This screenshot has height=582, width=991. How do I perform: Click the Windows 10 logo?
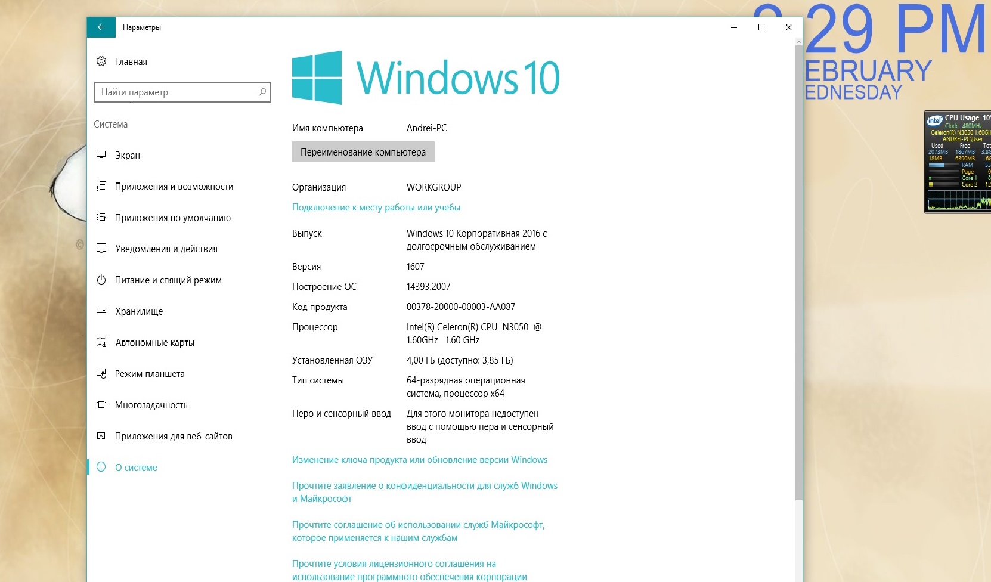426,78
